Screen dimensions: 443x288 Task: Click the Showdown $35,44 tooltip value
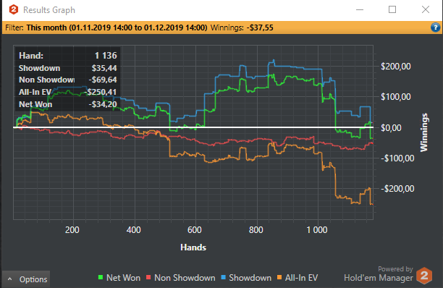[104, 68]
